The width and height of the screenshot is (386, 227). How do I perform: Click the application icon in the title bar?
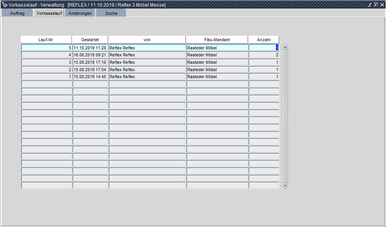[x=5, y=5]
